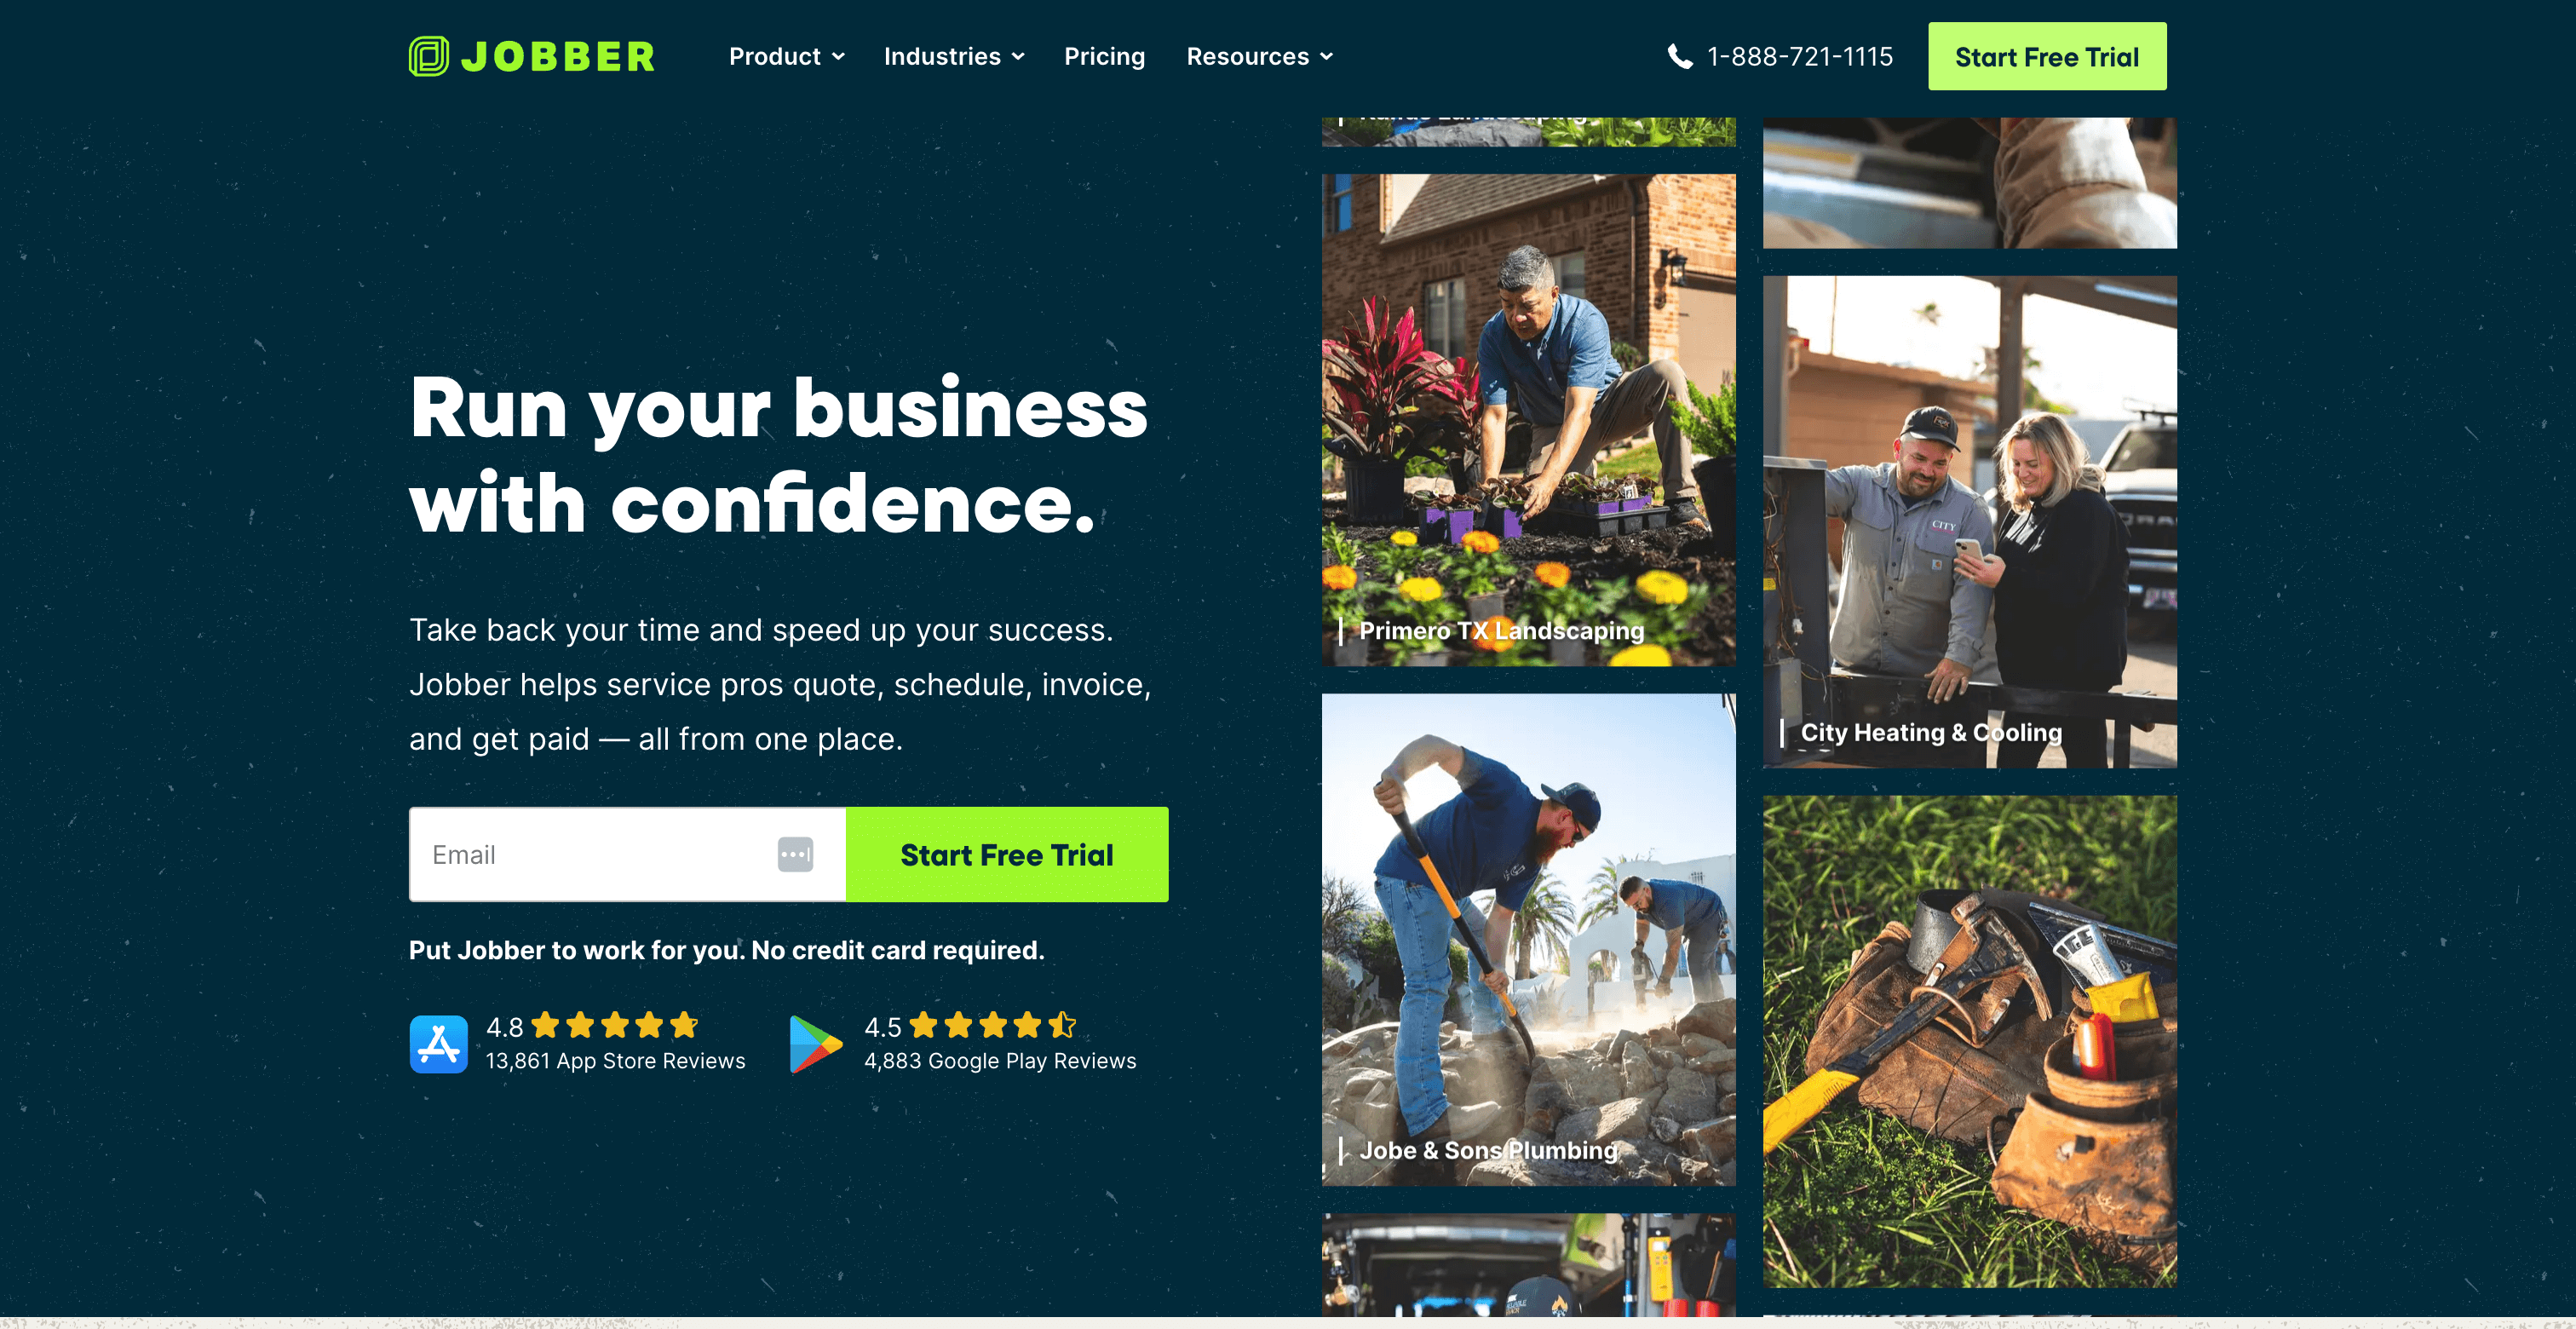2576x1329 pixels.
Task: Expand the Product dropdown menu
Action: pos(786,56)
